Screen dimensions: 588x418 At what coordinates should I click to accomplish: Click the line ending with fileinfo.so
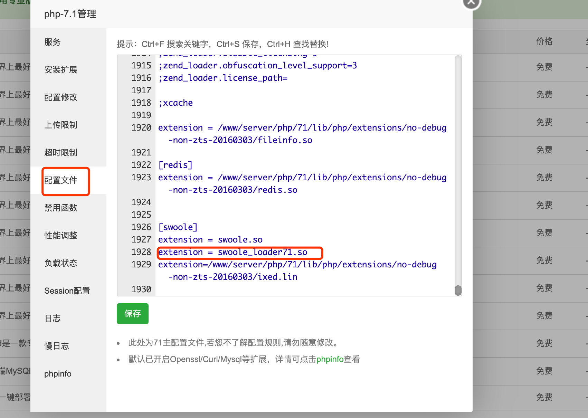click(302, 134)
